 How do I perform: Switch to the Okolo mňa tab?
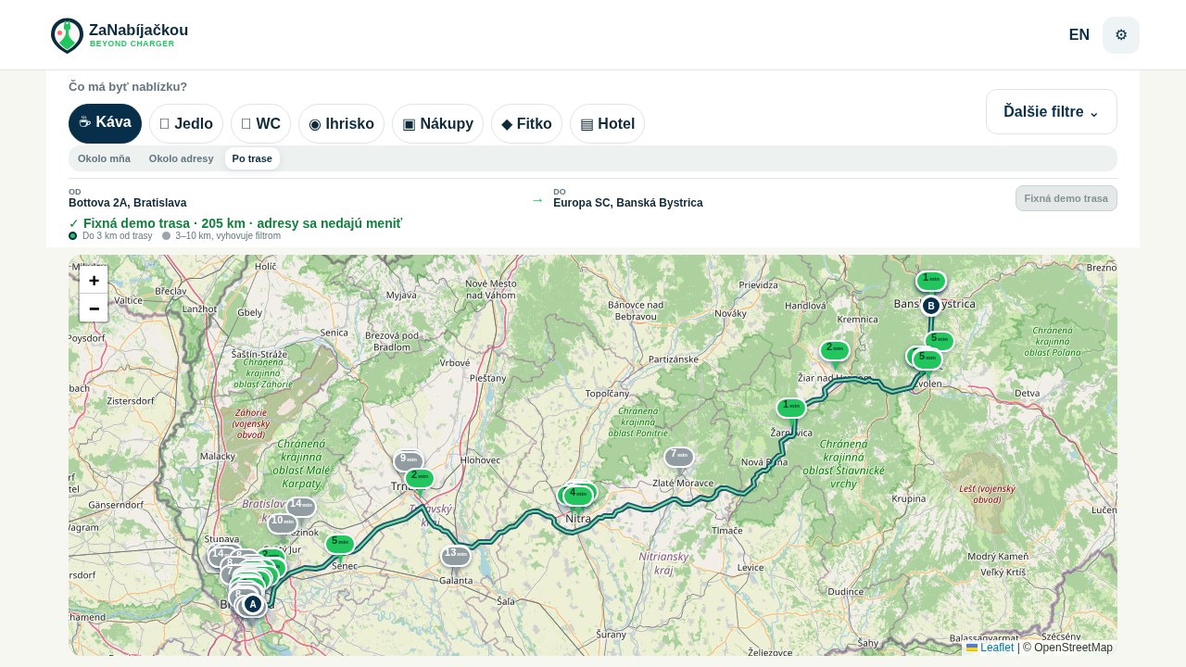pos(104,158)
